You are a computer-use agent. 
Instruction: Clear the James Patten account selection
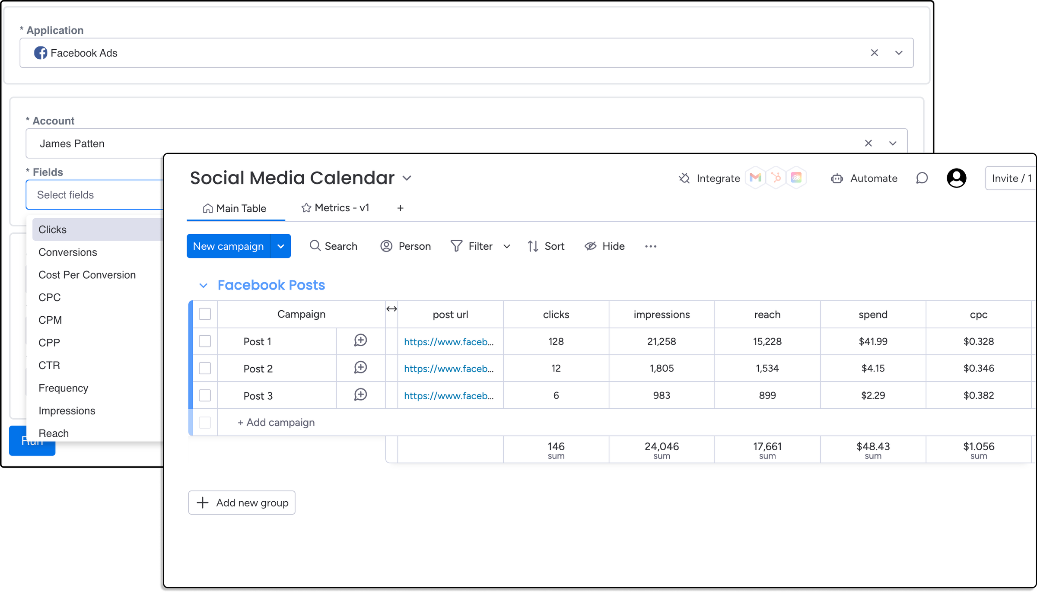point(868,143)
